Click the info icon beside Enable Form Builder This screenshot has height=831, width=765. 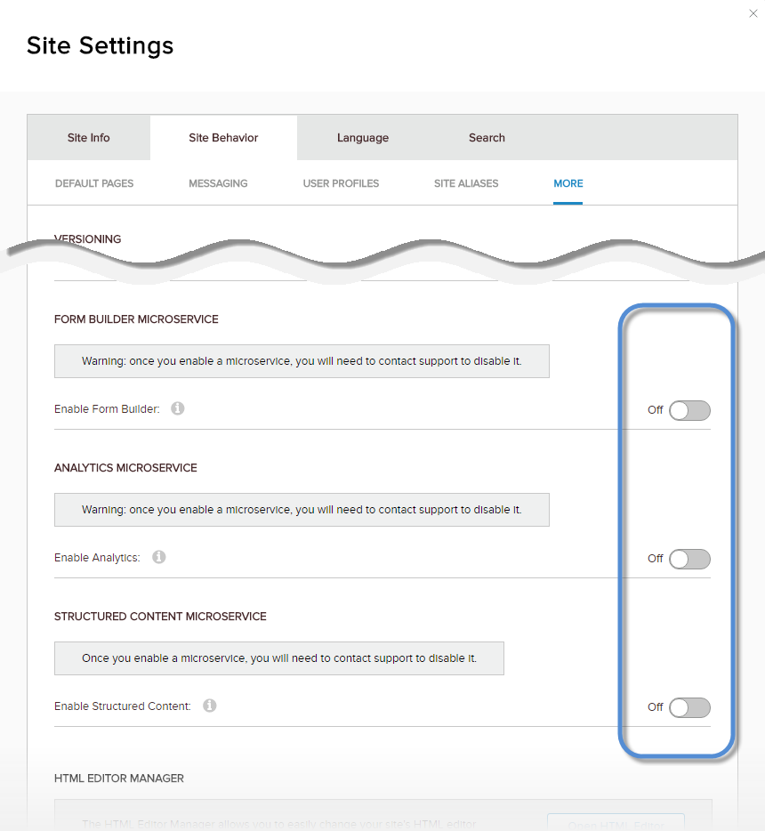pyautogui.click(x=178, y=409)
